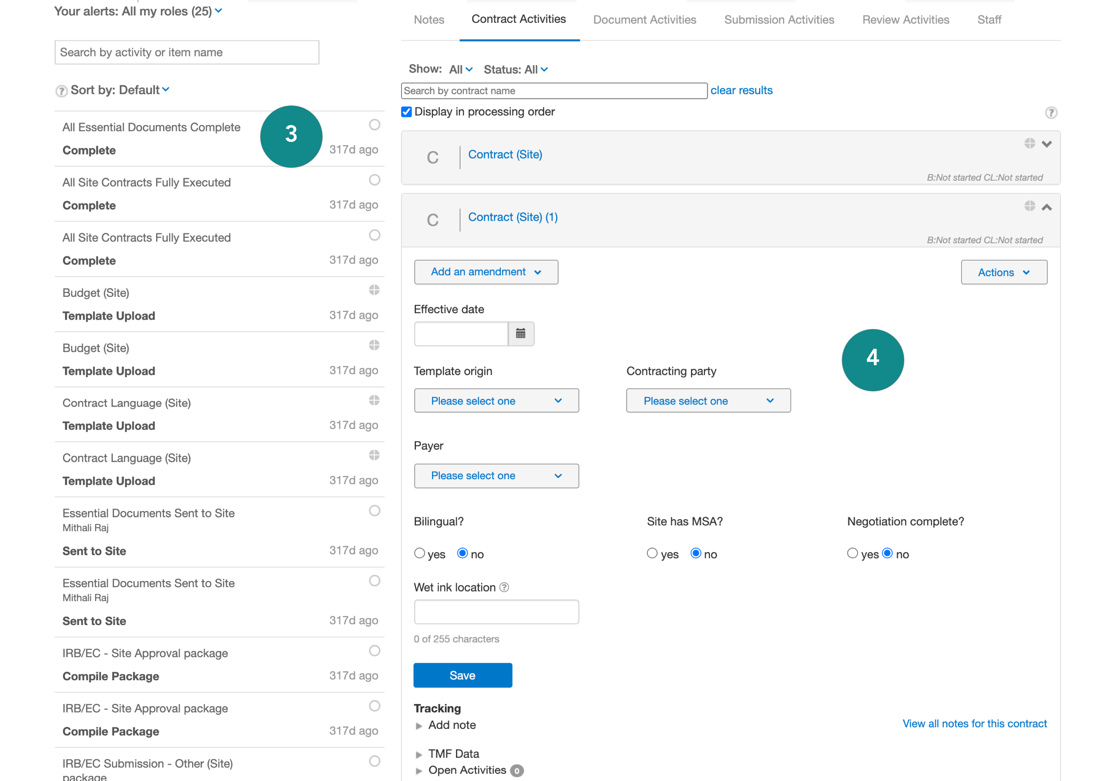Click the help icon beside Sort by
The height and width of the screenshot is (781, 1115).
[x=61, y=91]
